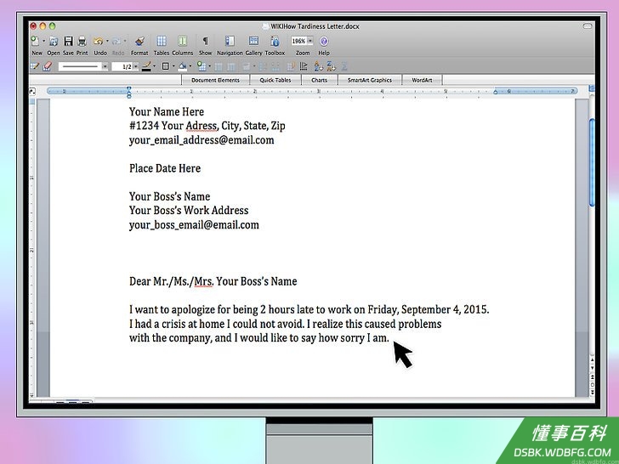Open the Tables toolbar icon

(x=162, y=41)
